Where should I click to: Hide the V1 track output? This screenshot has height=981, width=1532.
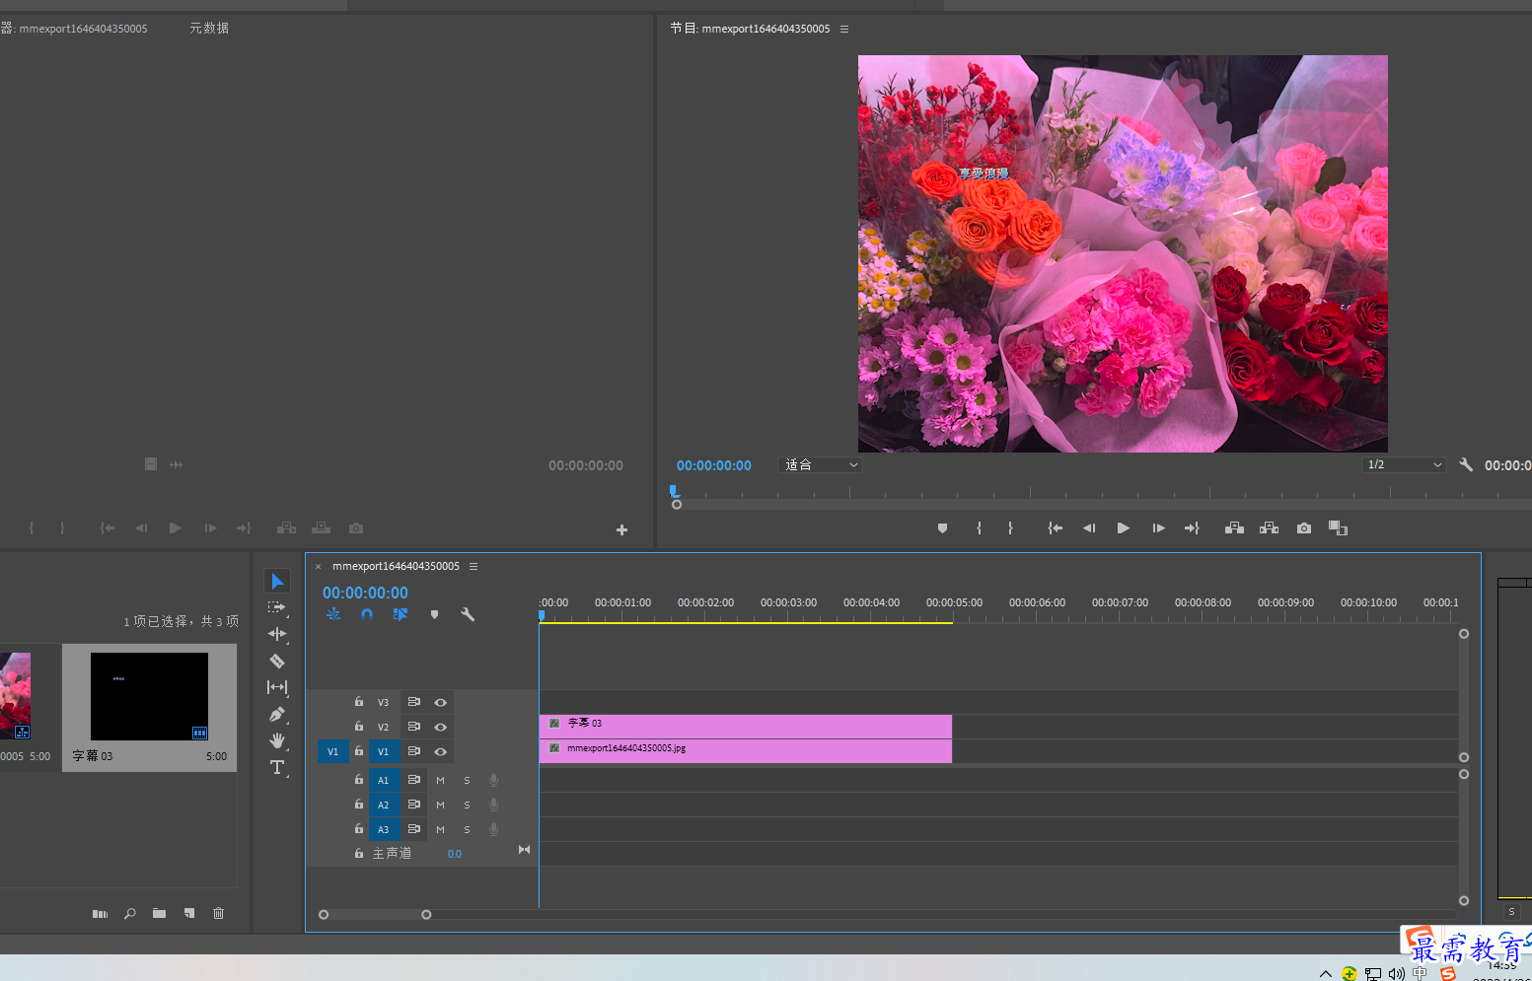(x=441, y=752)
